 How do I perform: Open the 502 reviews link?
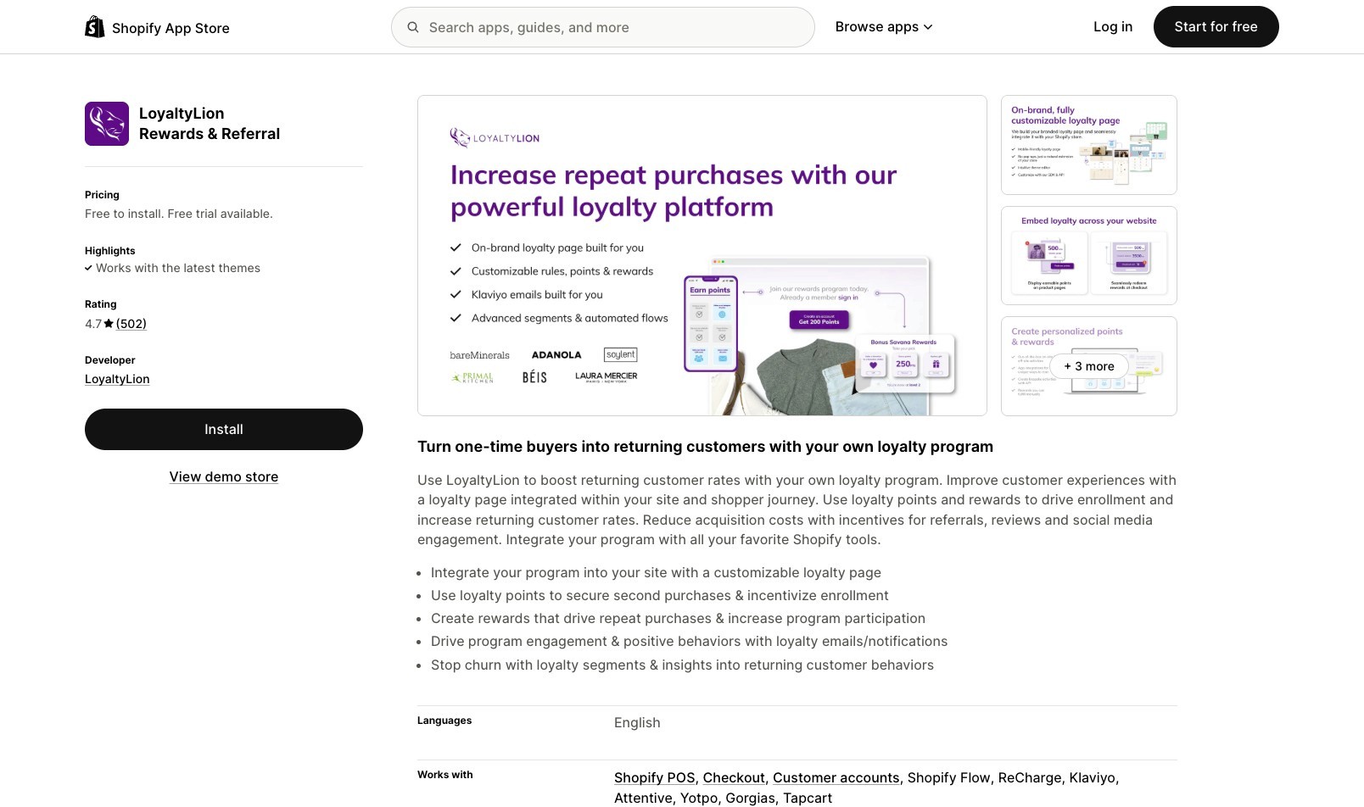pyautogui.click(x=131, y=324)
